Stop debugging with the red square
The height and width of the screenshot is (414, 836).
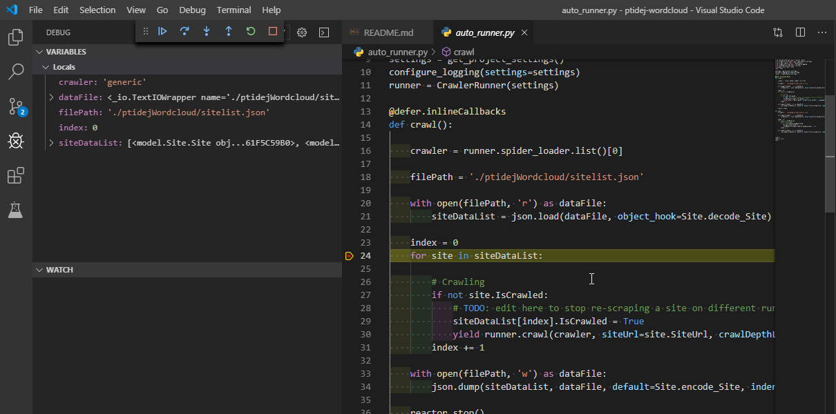[x=273, y=31]
